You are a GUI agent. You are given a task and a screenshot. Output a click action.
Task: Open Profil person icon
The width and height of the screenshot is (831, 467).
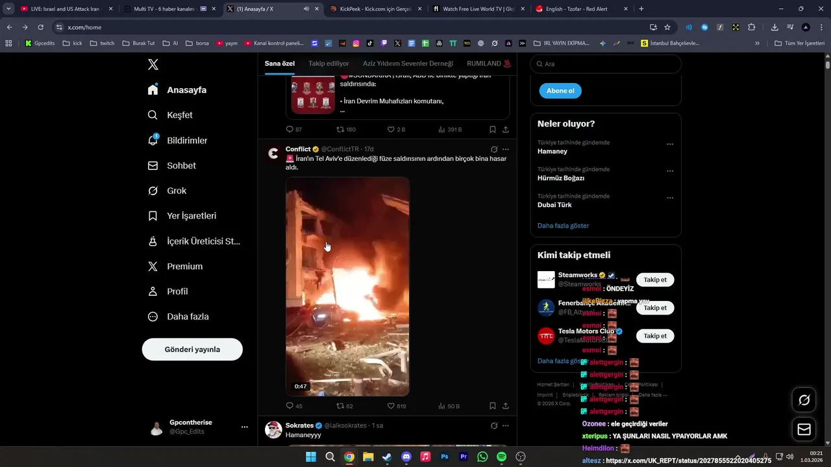click(x=153, y=291)
